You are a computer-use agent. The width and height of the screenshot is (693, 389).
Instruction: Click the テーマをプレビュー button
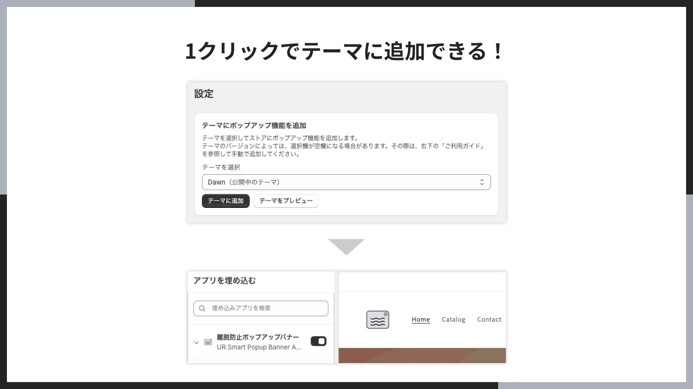[x=286, y=201]
